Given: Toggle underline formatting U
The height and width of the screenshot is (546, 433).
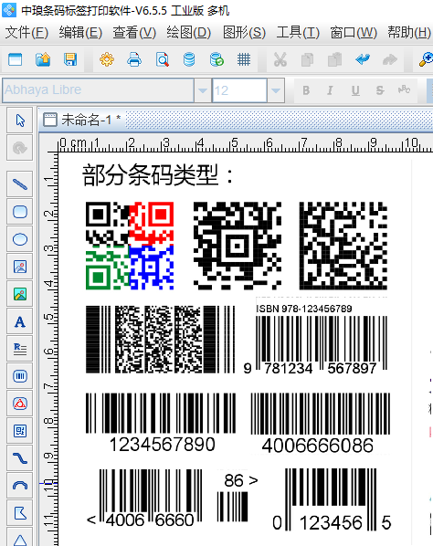Looking at the screenshot, I should pyautogui.click(x=355, y=90).
